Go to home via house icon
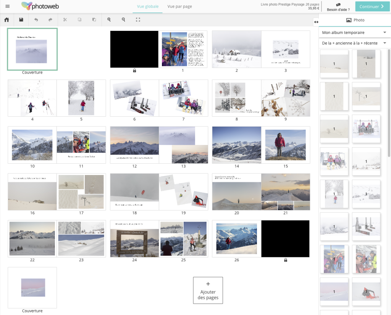The height and width of the screenshot is (315, 391). pos(7,20)
